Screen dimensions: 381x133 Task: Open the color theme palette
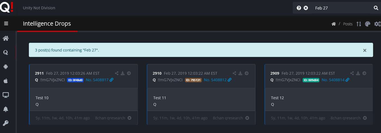[368, 24]
